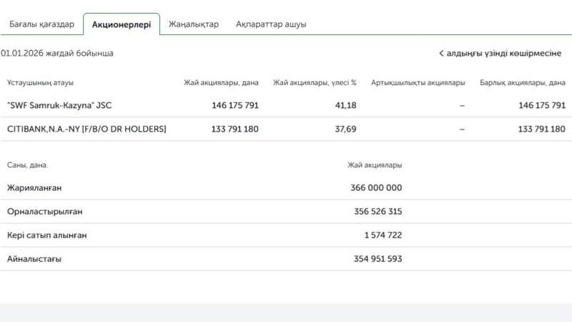
Task: Click the Барлық акциялары, дана column header
Action: pyautogui.click(x=523, y=83)
